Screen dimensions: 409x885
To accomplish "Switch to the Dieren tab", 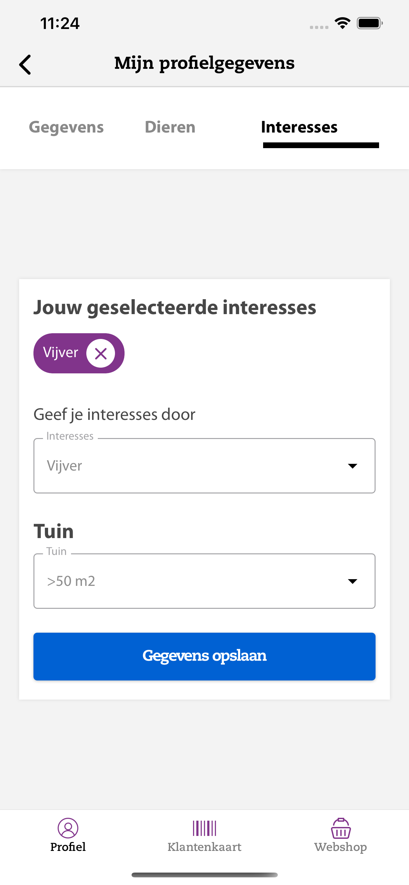I will pyautogui.click(x=170, y=127).
